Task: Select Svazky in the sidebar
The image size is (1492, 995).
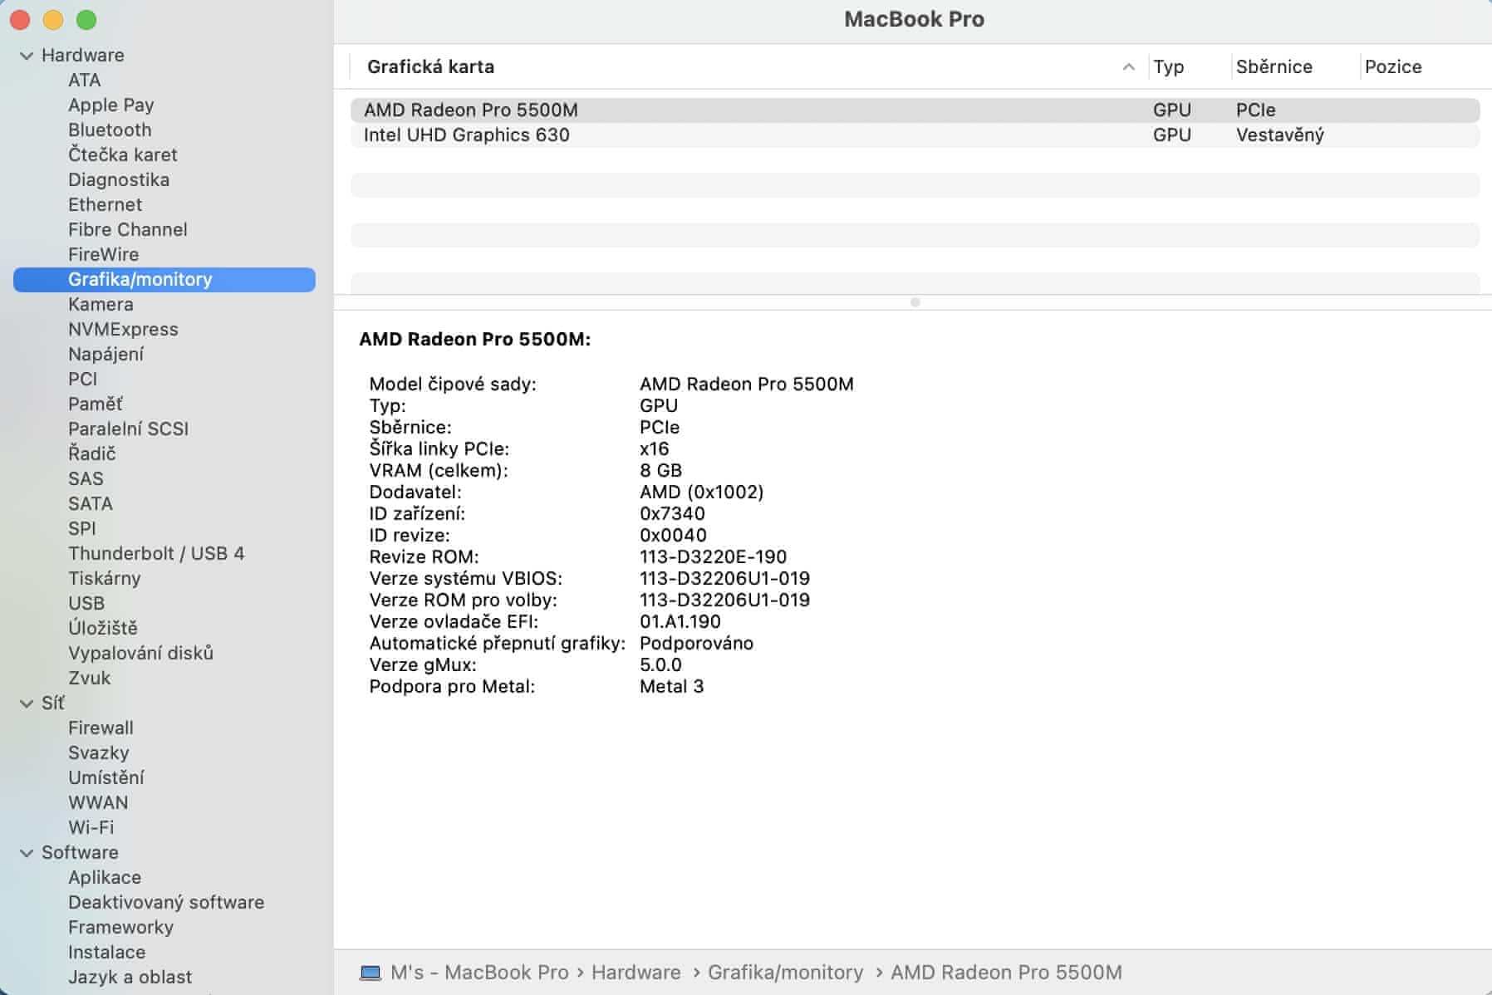Action: point(99,753)
